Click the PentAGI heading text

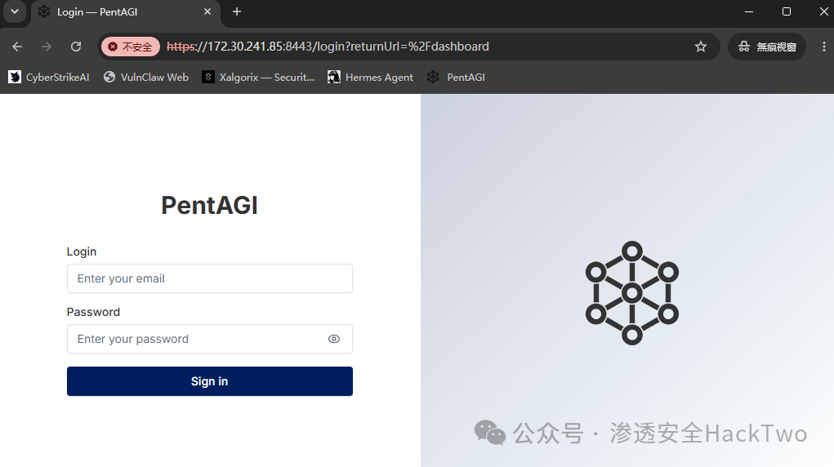pos(210,205)
